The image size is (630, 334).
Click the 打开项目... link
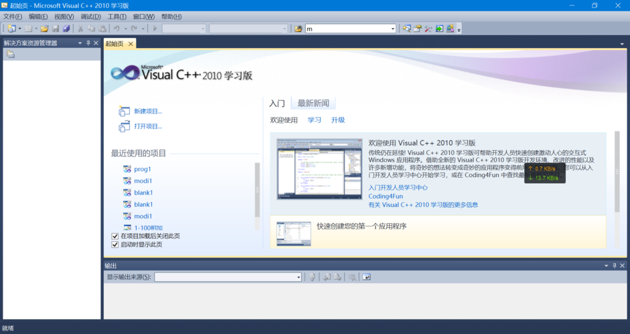click(148, 126)
